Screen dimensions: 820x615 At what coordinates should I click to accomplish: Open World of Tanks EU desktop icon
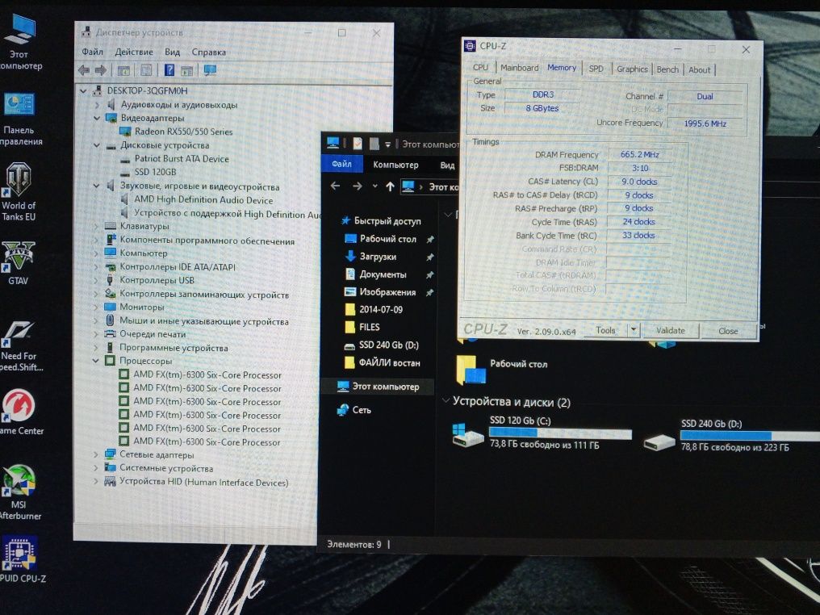(x=19, y=192)
